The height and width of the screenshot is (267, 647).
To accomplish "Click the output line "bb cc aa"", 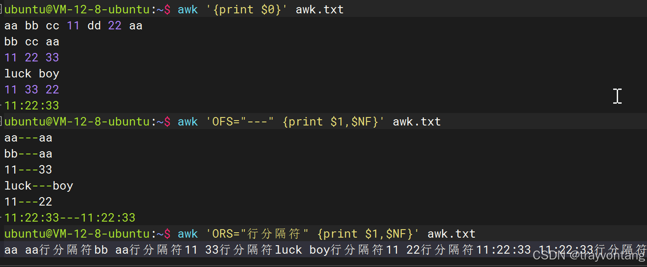I will (x=32, y=42).
